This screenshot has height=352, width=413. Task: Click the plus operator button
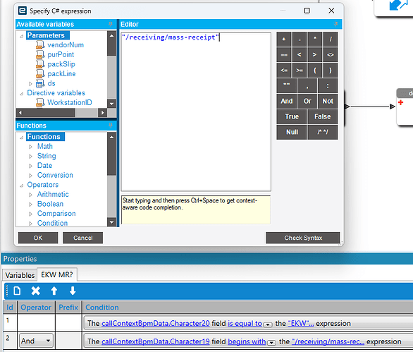pyautogui.click(x=284, y=40)
